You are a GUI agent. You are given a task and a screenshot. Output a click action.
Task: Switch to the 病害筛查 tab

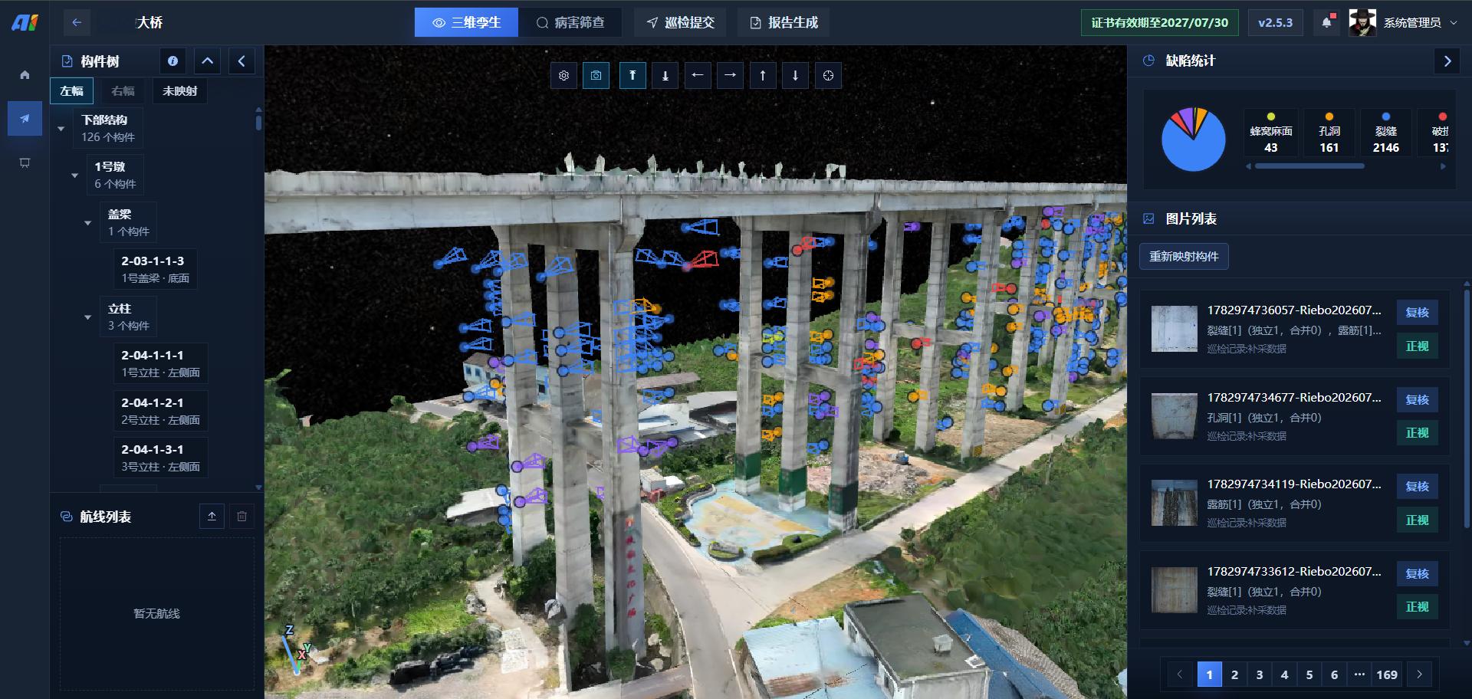[570, 23]
